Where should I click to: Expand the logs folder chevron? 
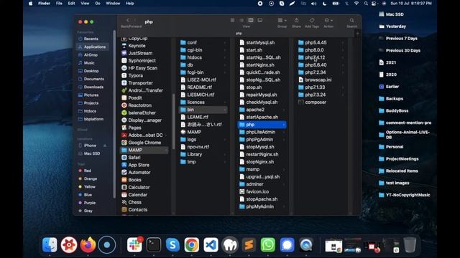point(225,140)
